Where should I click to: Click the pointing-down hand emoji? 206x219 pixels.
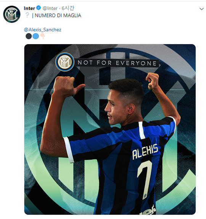tap(42, 36)
